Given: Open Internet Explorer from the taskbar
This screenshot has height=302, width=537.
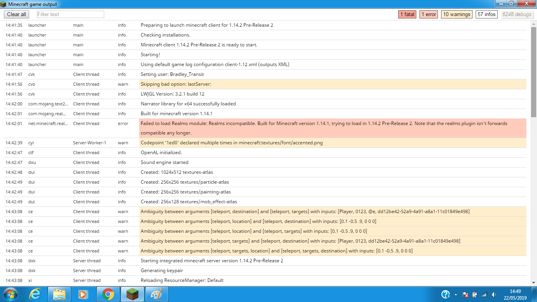Looking at the screenshot, I should pos(35,294).
